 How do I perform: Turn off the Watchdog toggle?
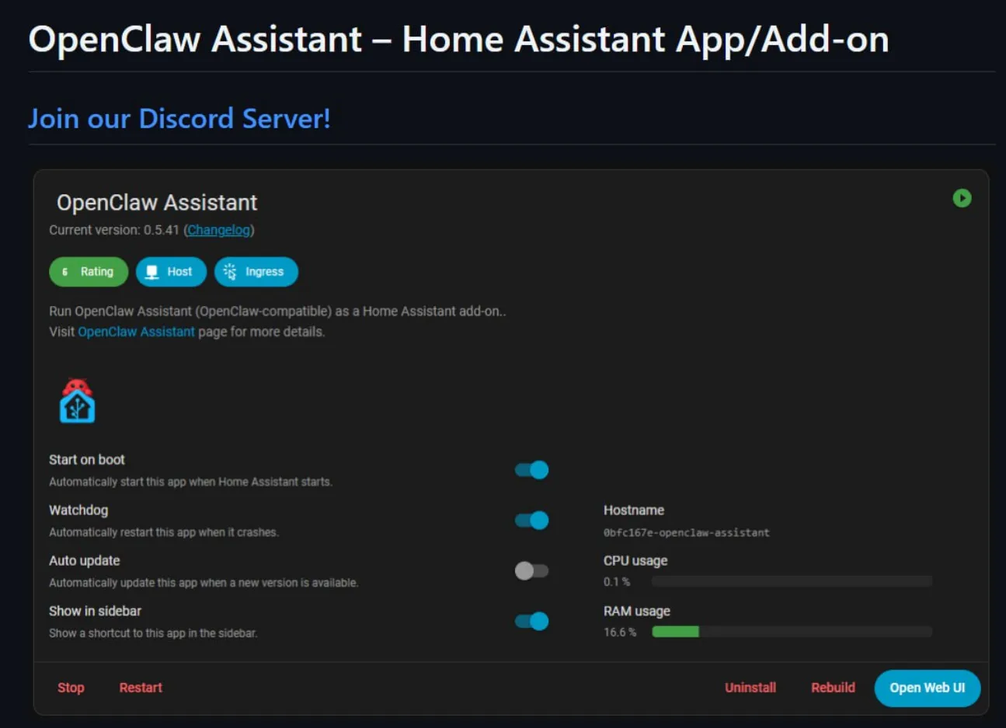coord(532,521)
